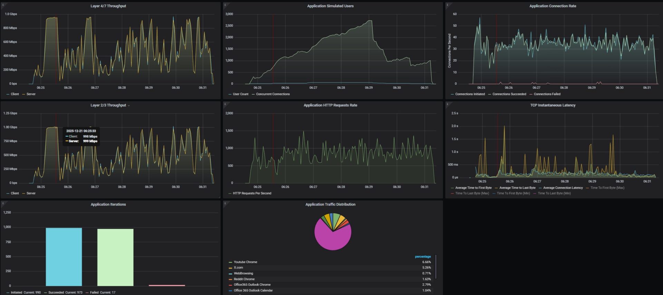Open info icon on Layer 2/3 Throughput panel
Screen dimensions: 663x295
(3, 104)
